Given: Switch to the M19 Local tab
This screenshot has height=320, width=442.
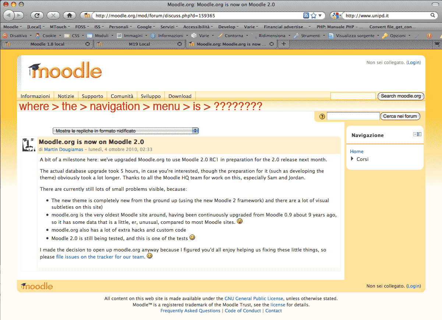Looking at the screenshot, I should point(139,44).
